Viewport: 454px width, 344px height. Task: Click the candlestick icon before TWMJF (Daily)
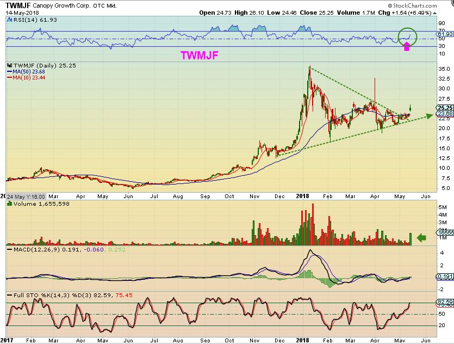click(x=10, y=65)
